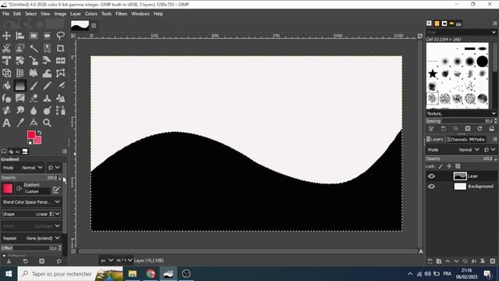Select the Paths tool
Image resolution: width=499 pixels, height=281 pixels.
point(61,110)
